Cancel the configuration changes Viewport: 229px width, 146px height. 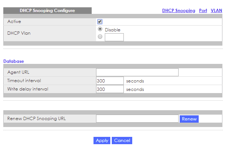coord(122,141)
